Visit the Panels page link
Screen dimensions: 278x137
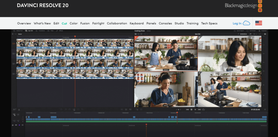pyautogui.click(x=151, y=23)
